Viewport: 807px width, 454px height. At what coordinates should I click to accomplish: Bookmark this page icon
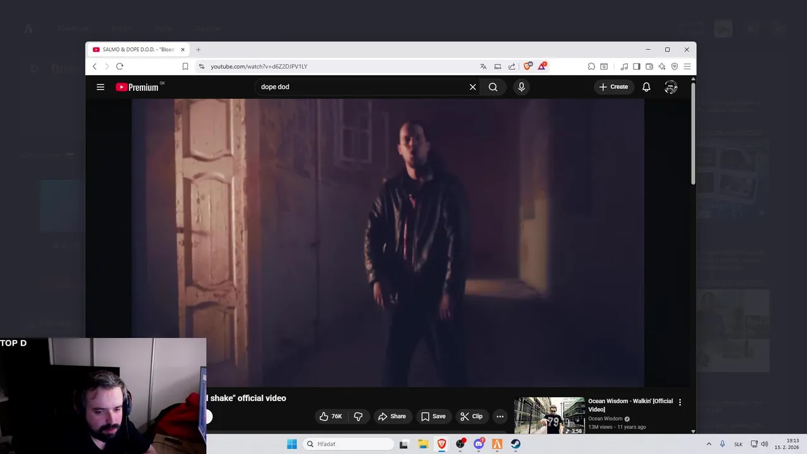[x=185, y=66]
